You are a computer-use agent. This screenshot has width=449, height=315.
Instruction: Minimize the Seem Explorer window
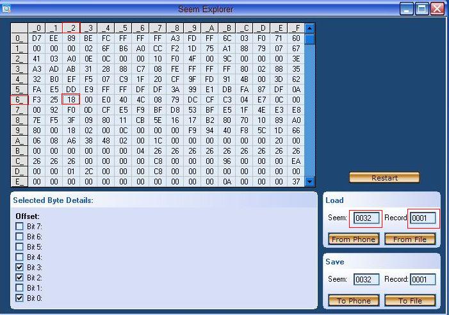pyautogui.click(x=406, y=9)
